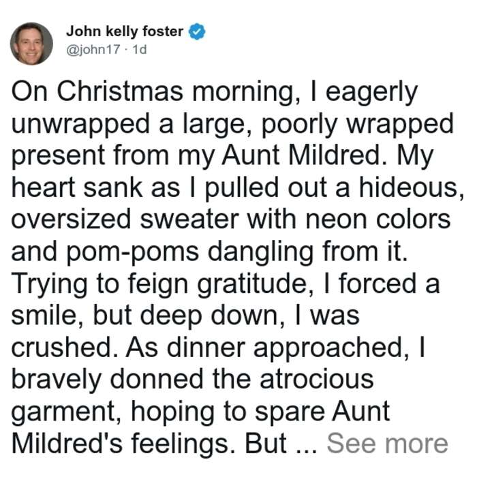
Task: Click the display name John kelly foster
Action: (125, 31)
